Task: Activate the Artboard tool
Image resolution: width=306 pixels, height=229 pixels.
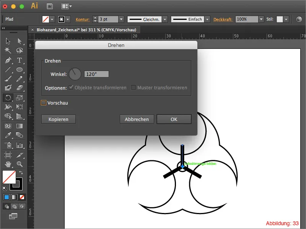Action: pyautogui.click(x=8, y=155)
